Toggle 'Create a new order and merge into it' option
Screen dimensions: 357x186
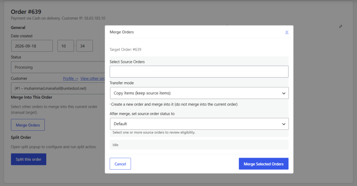point(174,104)
